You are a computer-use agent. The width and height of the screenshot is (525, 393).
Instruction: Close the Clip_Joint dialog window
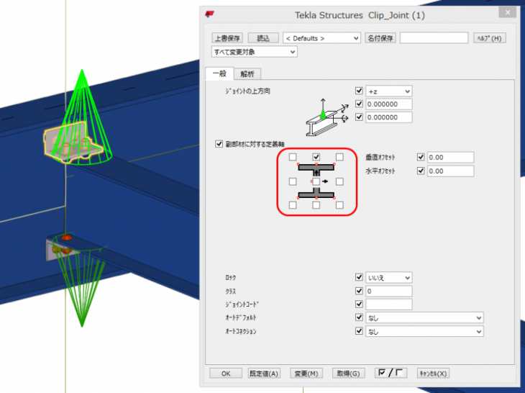tap(508, 12)
